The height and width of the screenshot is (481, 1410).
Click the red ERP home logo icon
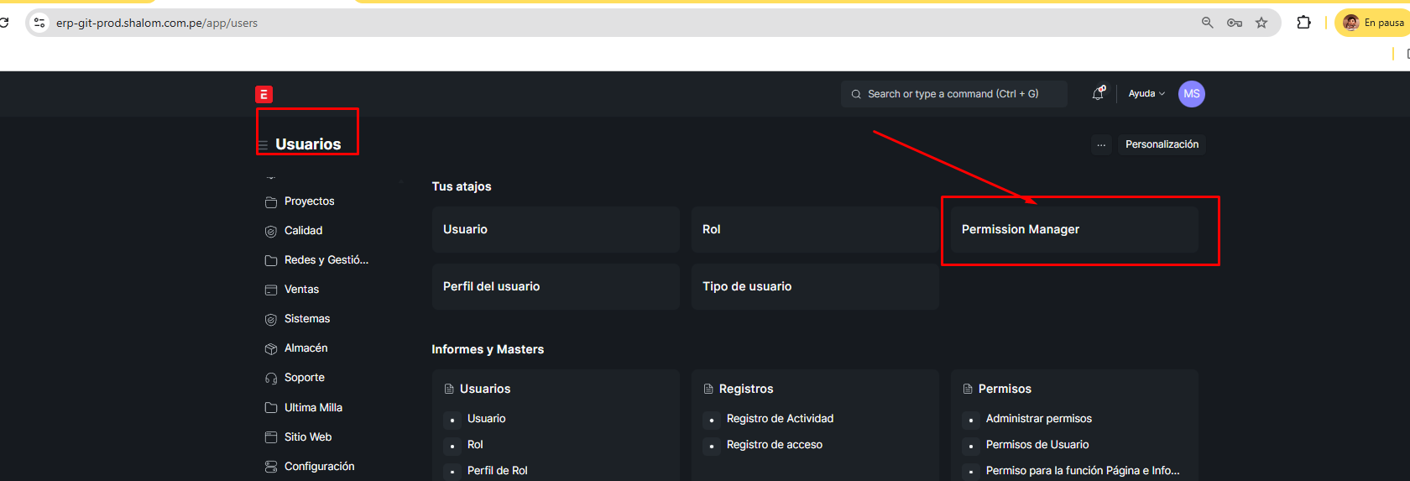(x=264, y=95)
